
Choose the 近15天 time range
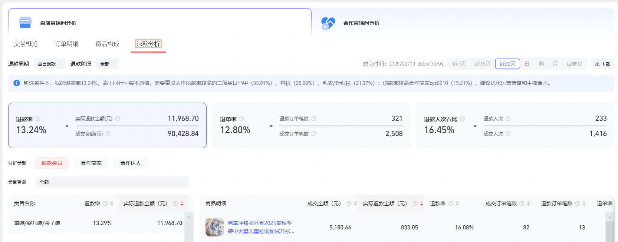[x=483, y=64]
